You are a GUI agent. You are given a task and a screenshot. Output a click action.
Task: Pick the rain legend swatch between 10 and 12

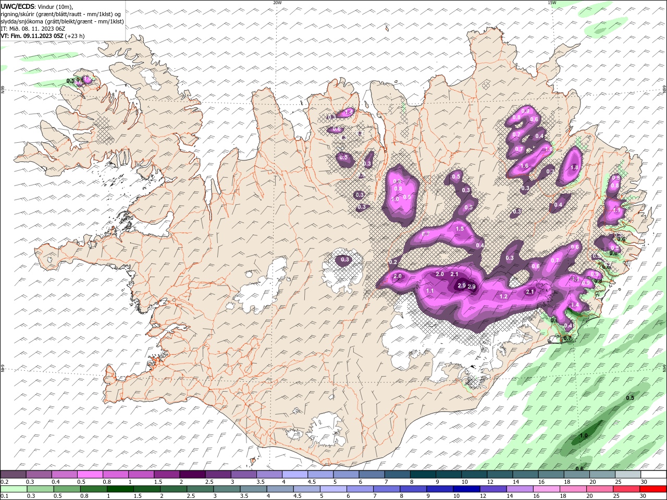coord(467,489)
